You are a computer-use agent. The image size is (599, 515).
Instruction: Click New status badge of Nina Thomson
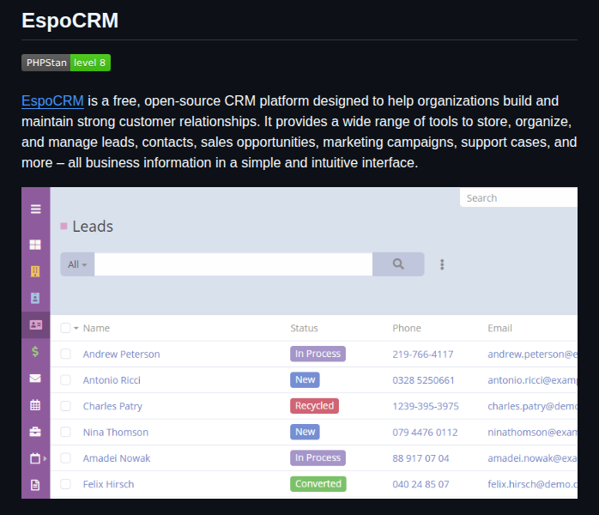coord(305,432)
